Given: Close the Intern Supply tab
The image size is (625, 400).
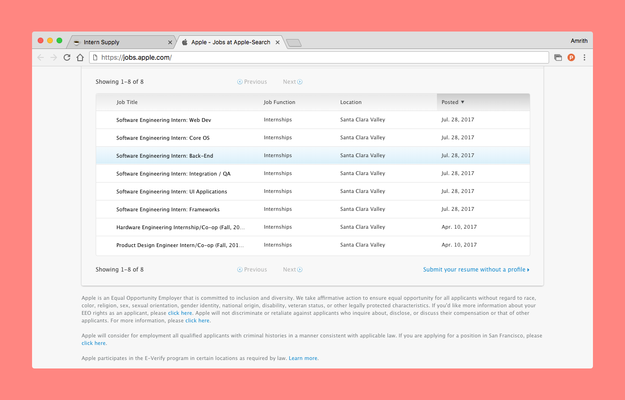Looking at the screenshot, I should [170, 42].
